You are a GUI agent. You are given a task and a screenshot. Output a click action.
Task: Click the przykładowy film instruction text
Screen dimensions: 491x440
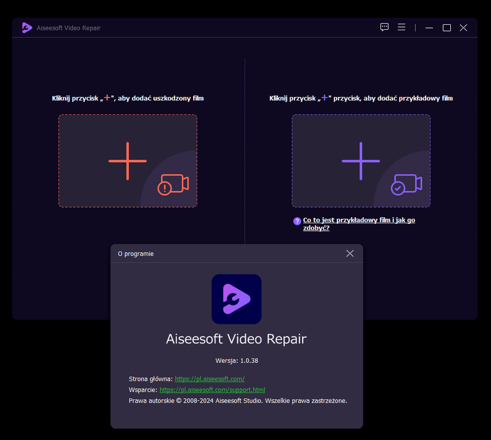pos(361,98)
